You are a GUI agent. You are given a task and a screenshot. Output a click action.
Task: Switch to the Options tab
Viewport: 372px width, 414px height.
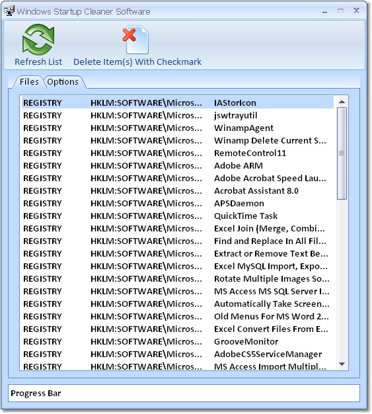(63, 82)
